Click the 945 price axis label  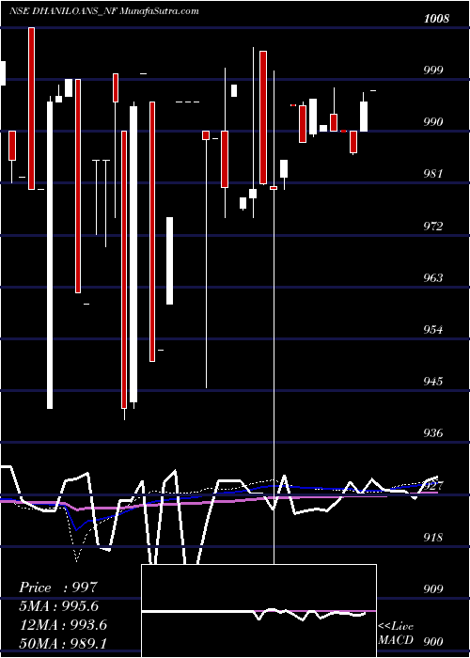coord(431,382)
